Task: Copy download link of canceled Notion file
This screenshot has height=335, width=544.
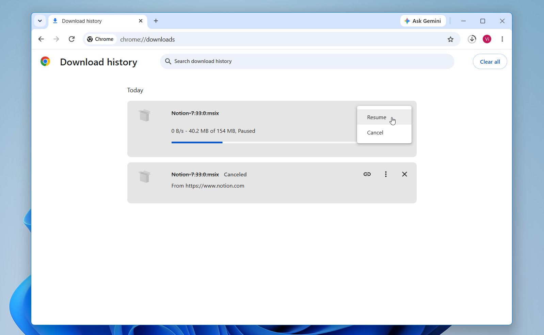Action: click(367, 174)
